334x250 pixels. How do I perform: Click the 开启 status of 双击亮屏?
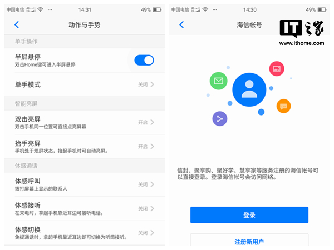click(x=143, y=122)
